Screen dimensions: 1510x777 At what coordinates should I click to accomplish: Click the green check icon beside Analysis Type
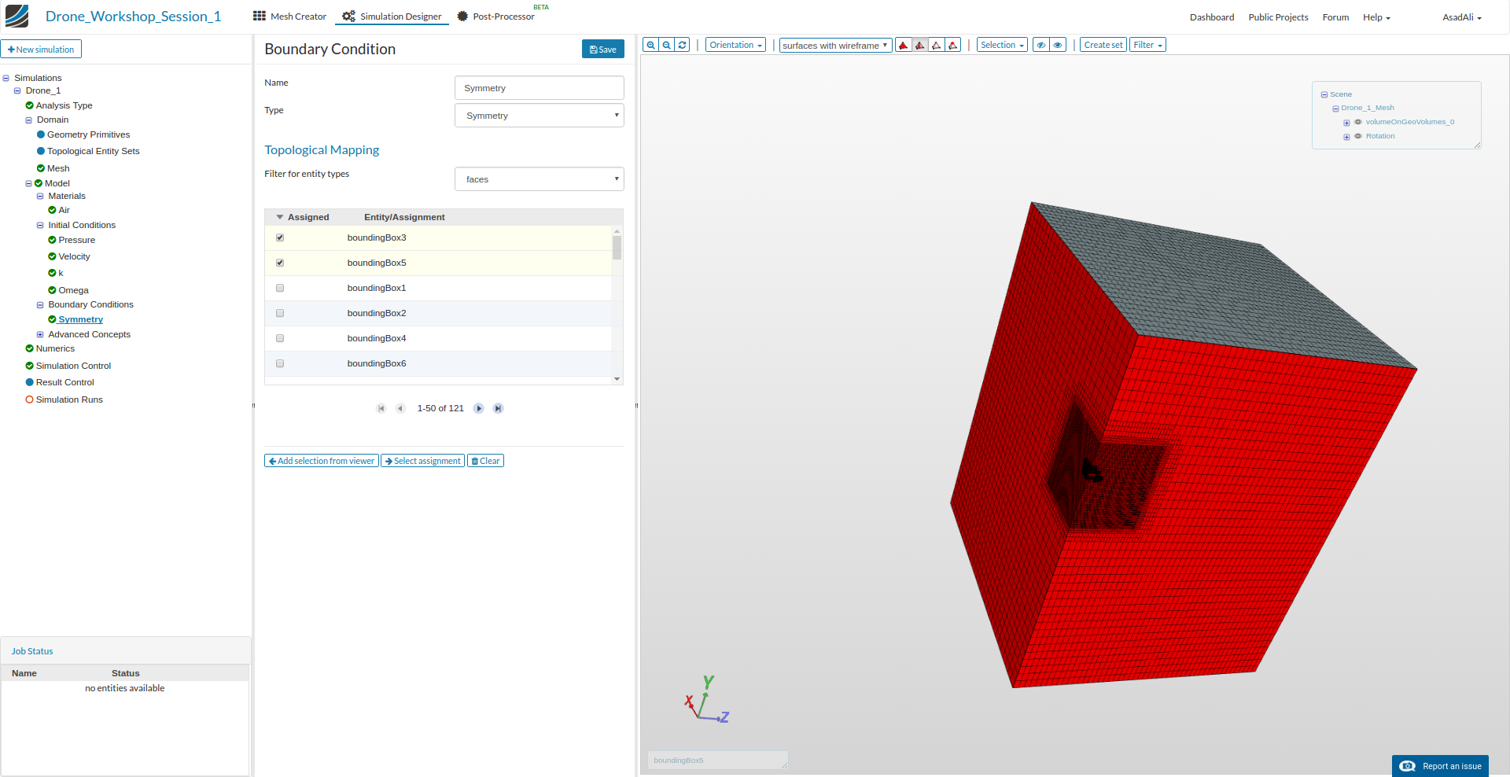[29, 105]
